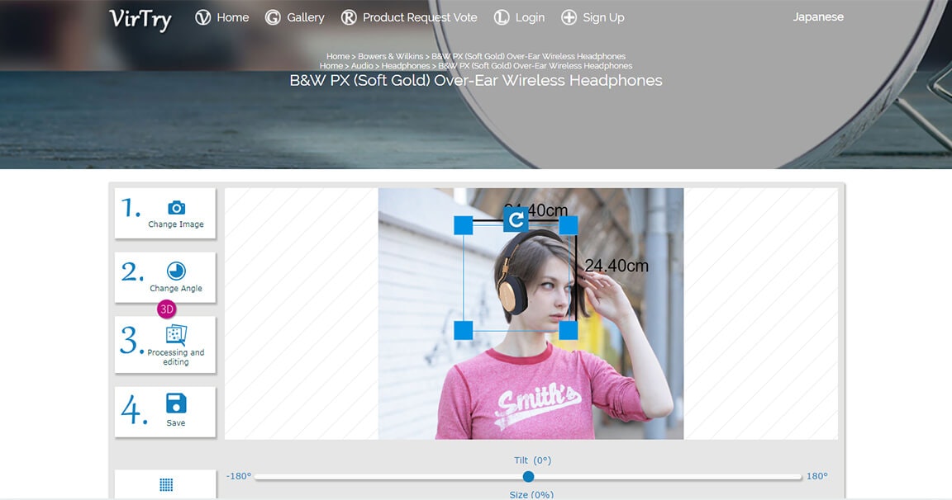The height and width of the screenshot is (500, 952).
Task: Click the Tilt slider knob
Action: [x=528, y=477]
